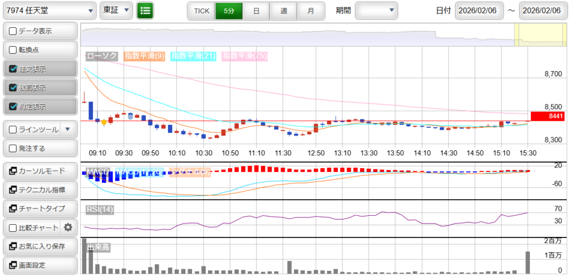Image resolution: width=570 pixels, height=277 pixels.
Task: Enable the データ表示 checkbox
Action: click(x=13, y=31)
